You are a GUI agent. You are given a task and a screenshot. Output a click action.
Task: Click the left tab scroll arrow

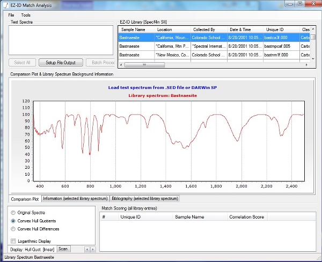86,249
